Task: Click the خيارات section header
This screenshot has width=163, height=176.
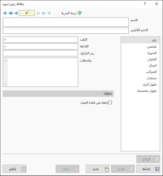Action: point(58,94)
